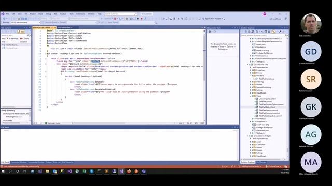Open the Build menu

(x=40, y=14)
